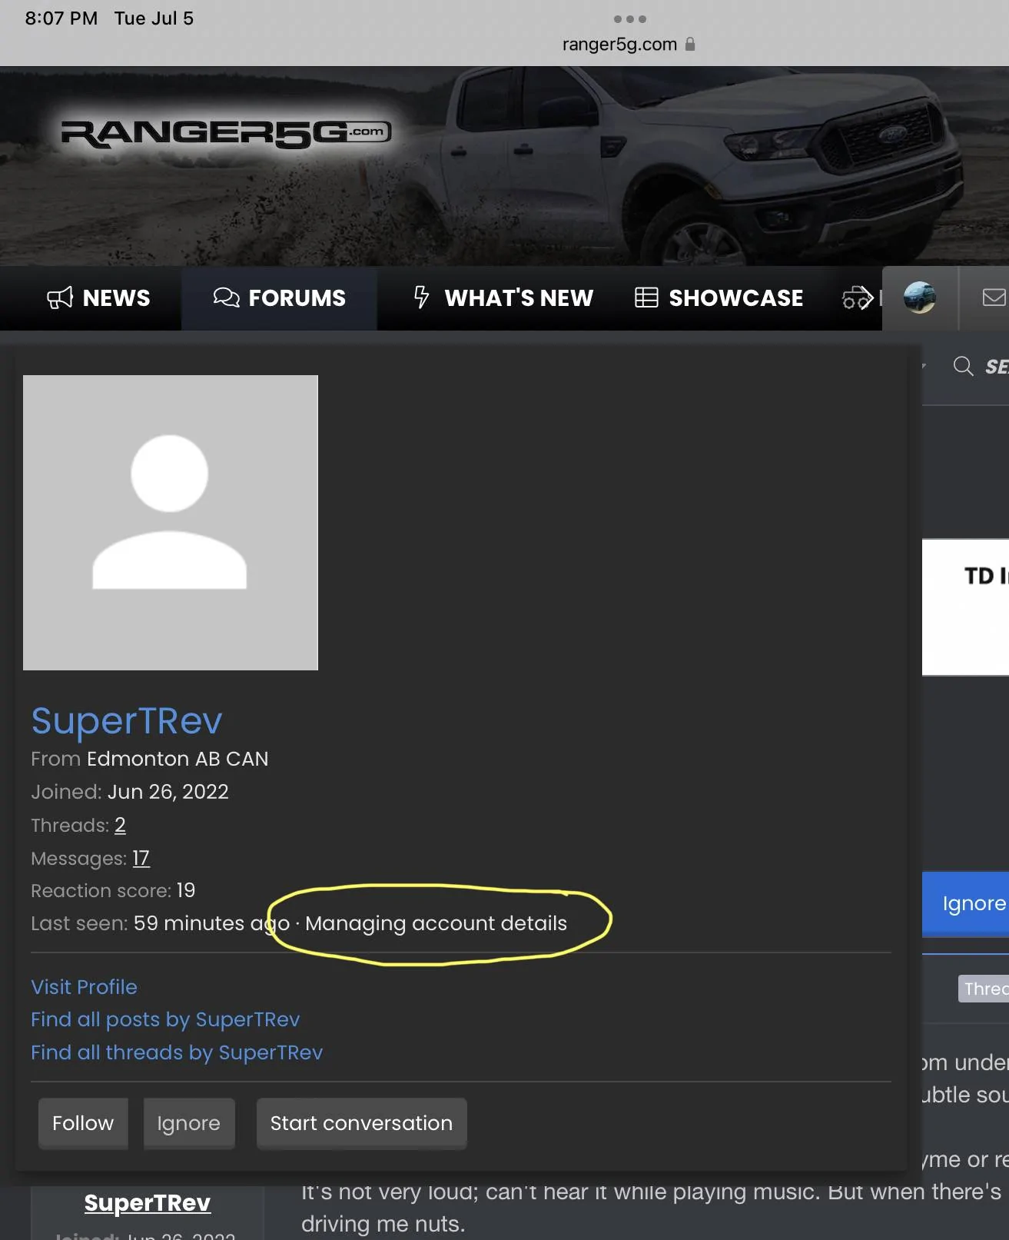Click the Showcase table icon
Screen dimensions: 1009x1240
tap(646, 298)
